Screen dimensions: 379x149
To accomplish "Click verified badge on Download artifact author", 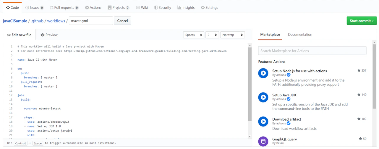I will tap(289, 123).
